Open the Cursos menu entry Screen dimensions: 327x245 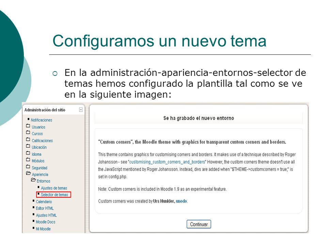pos(37,133)
